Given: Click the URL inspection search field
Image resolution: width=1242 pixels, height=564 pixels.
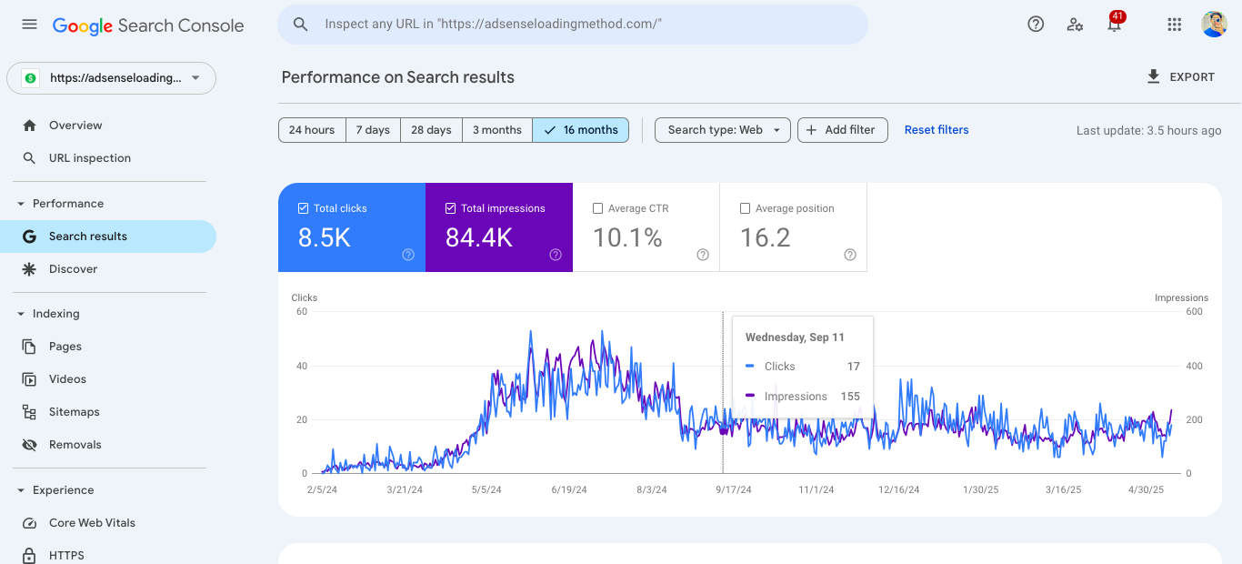Looking at the screenshot, I should click(573, 25).
